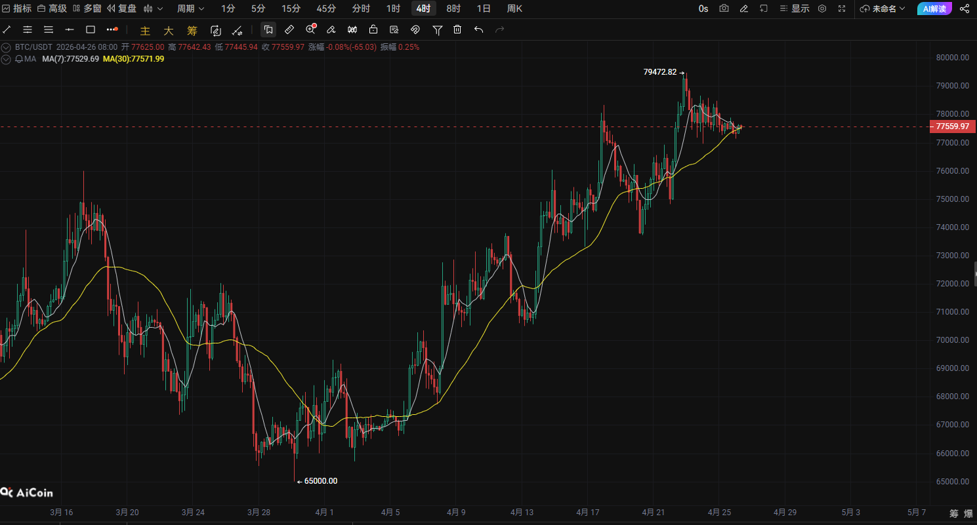
Task: Activate the magnifier zoom-in tool
Action: [311, 29]
